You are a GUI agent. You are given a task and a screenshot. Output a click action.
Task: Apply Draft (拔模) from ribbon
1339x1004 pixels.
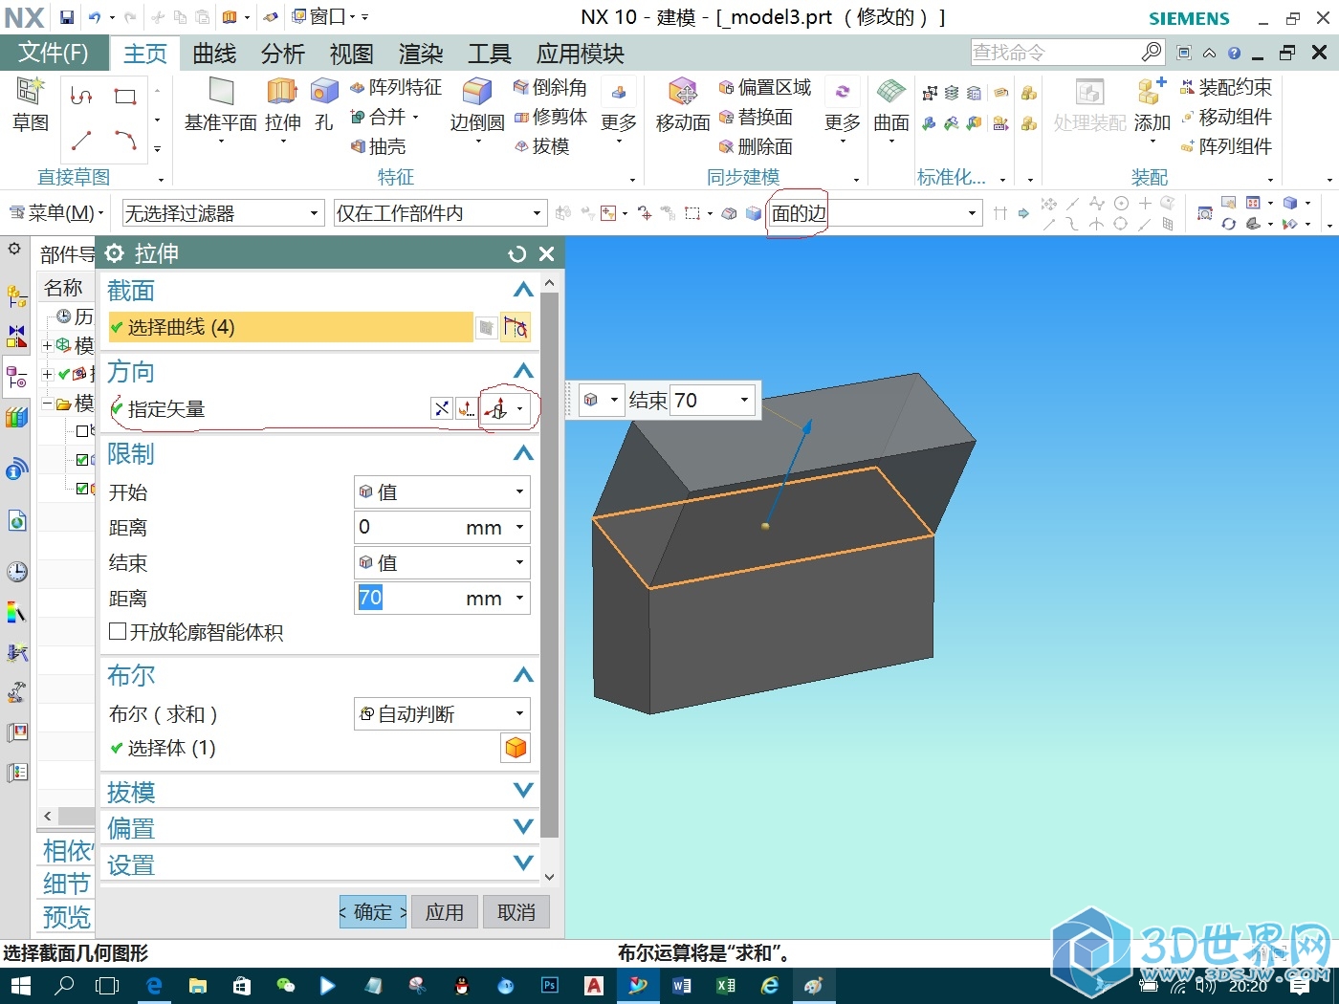541,146
